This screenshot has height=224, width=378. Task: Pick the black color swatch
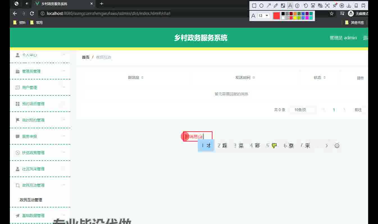click(x=283, y=14)
